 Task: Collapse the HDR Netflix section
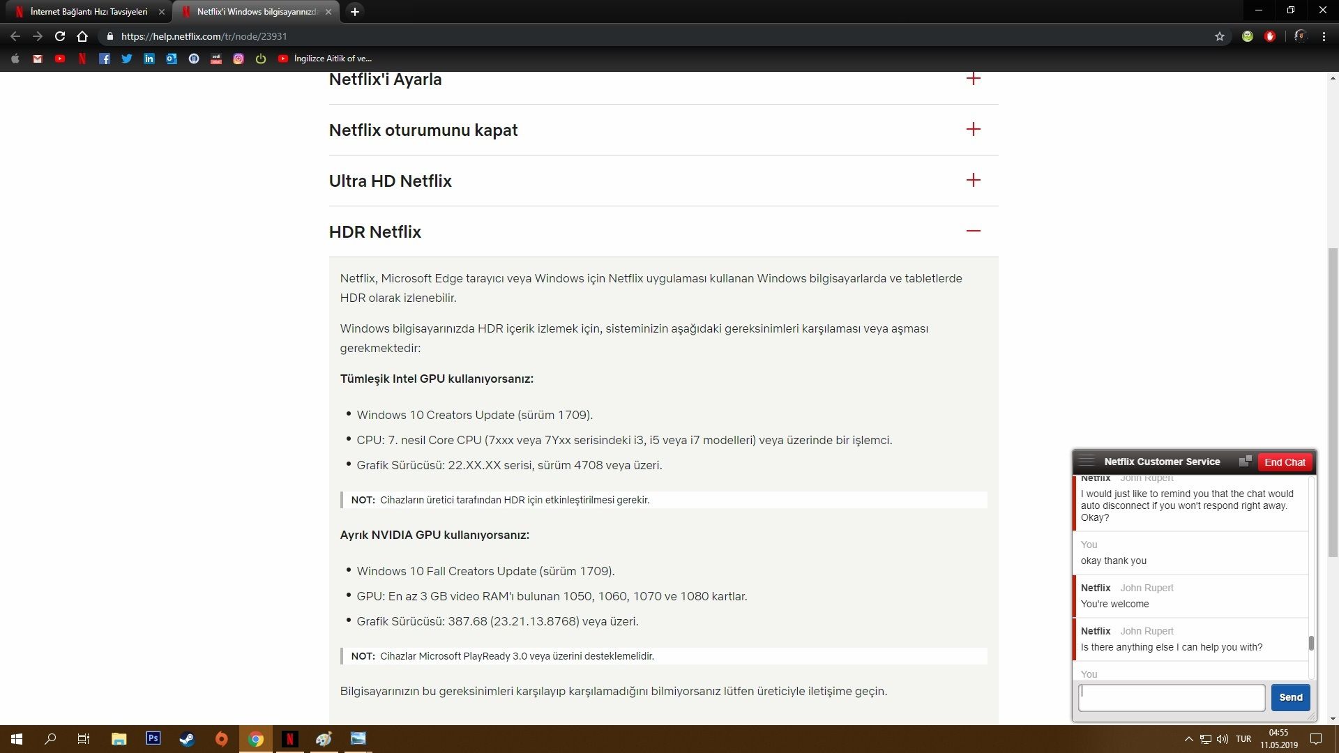[x=973, y=231]
